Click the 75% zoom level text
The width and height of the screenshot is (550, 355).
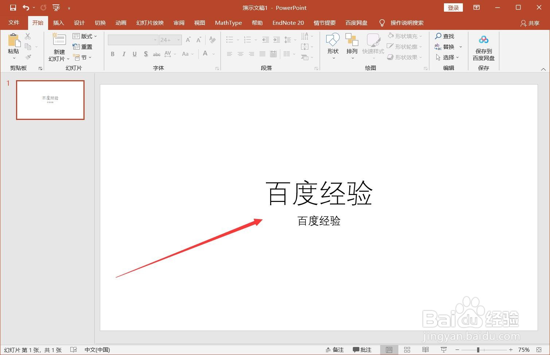(x=524, y=350)
